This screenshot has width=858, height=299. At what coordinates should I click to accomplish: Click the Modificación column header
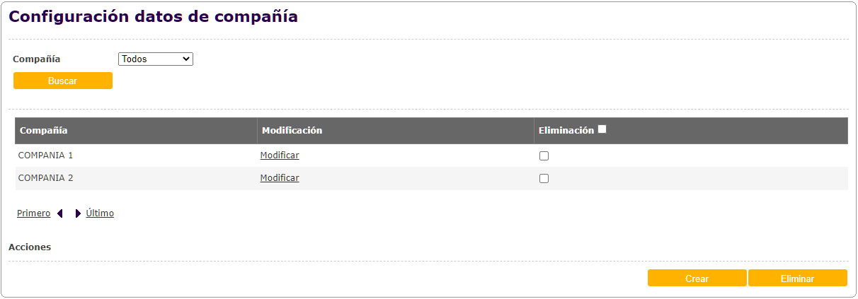(292, 131)
